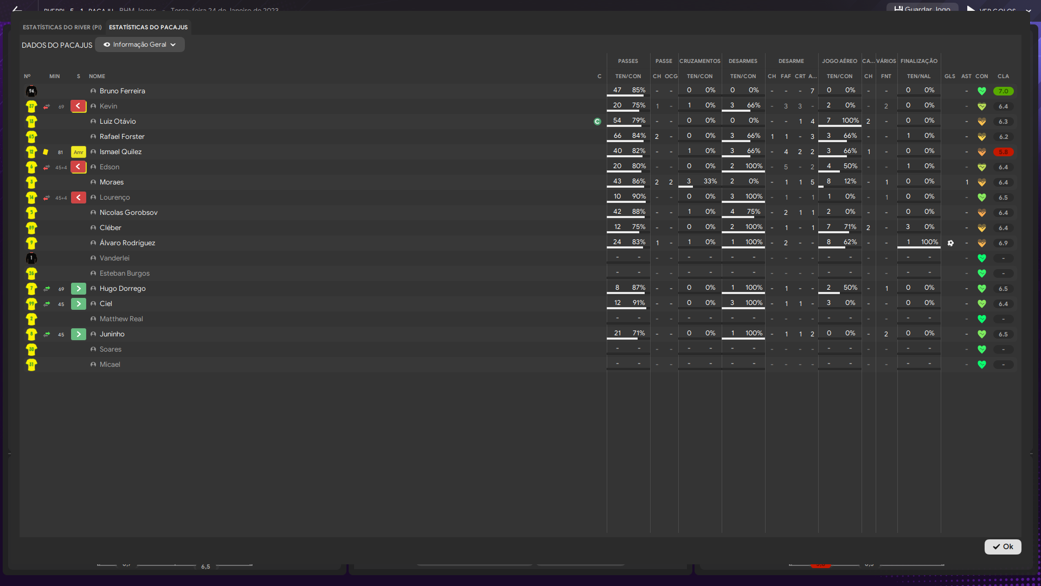Click Moraes's 33% crossing value

coord(710,181)
